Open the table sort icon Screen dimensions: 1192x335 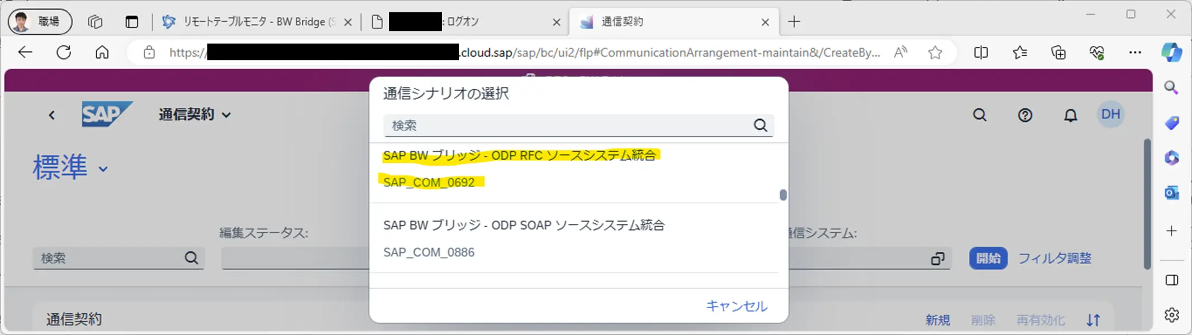[1093, 320]
